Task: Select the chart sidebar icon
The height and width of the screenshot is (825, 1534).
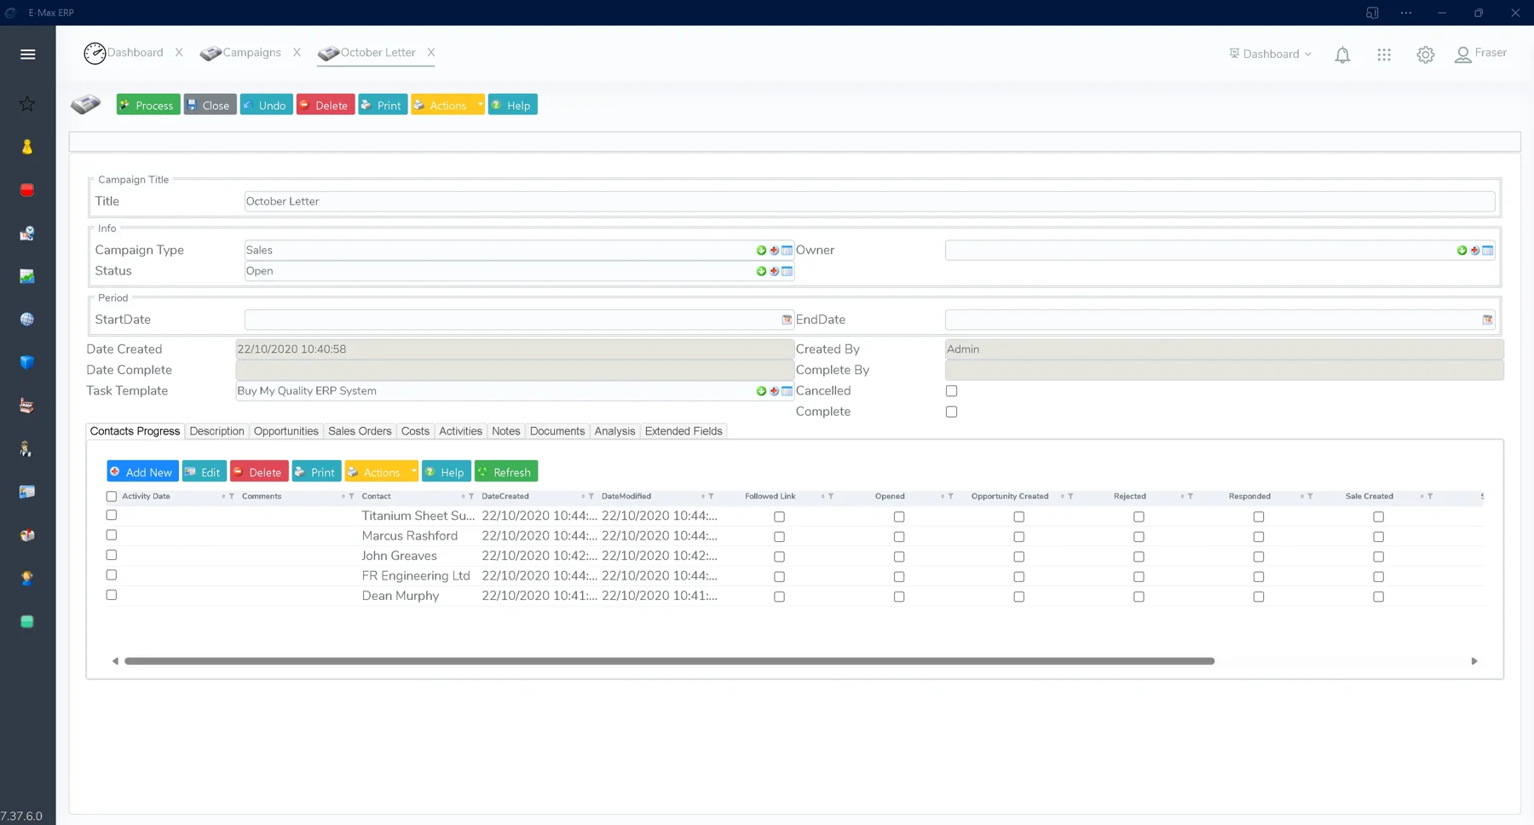Action: click(27, 276)
